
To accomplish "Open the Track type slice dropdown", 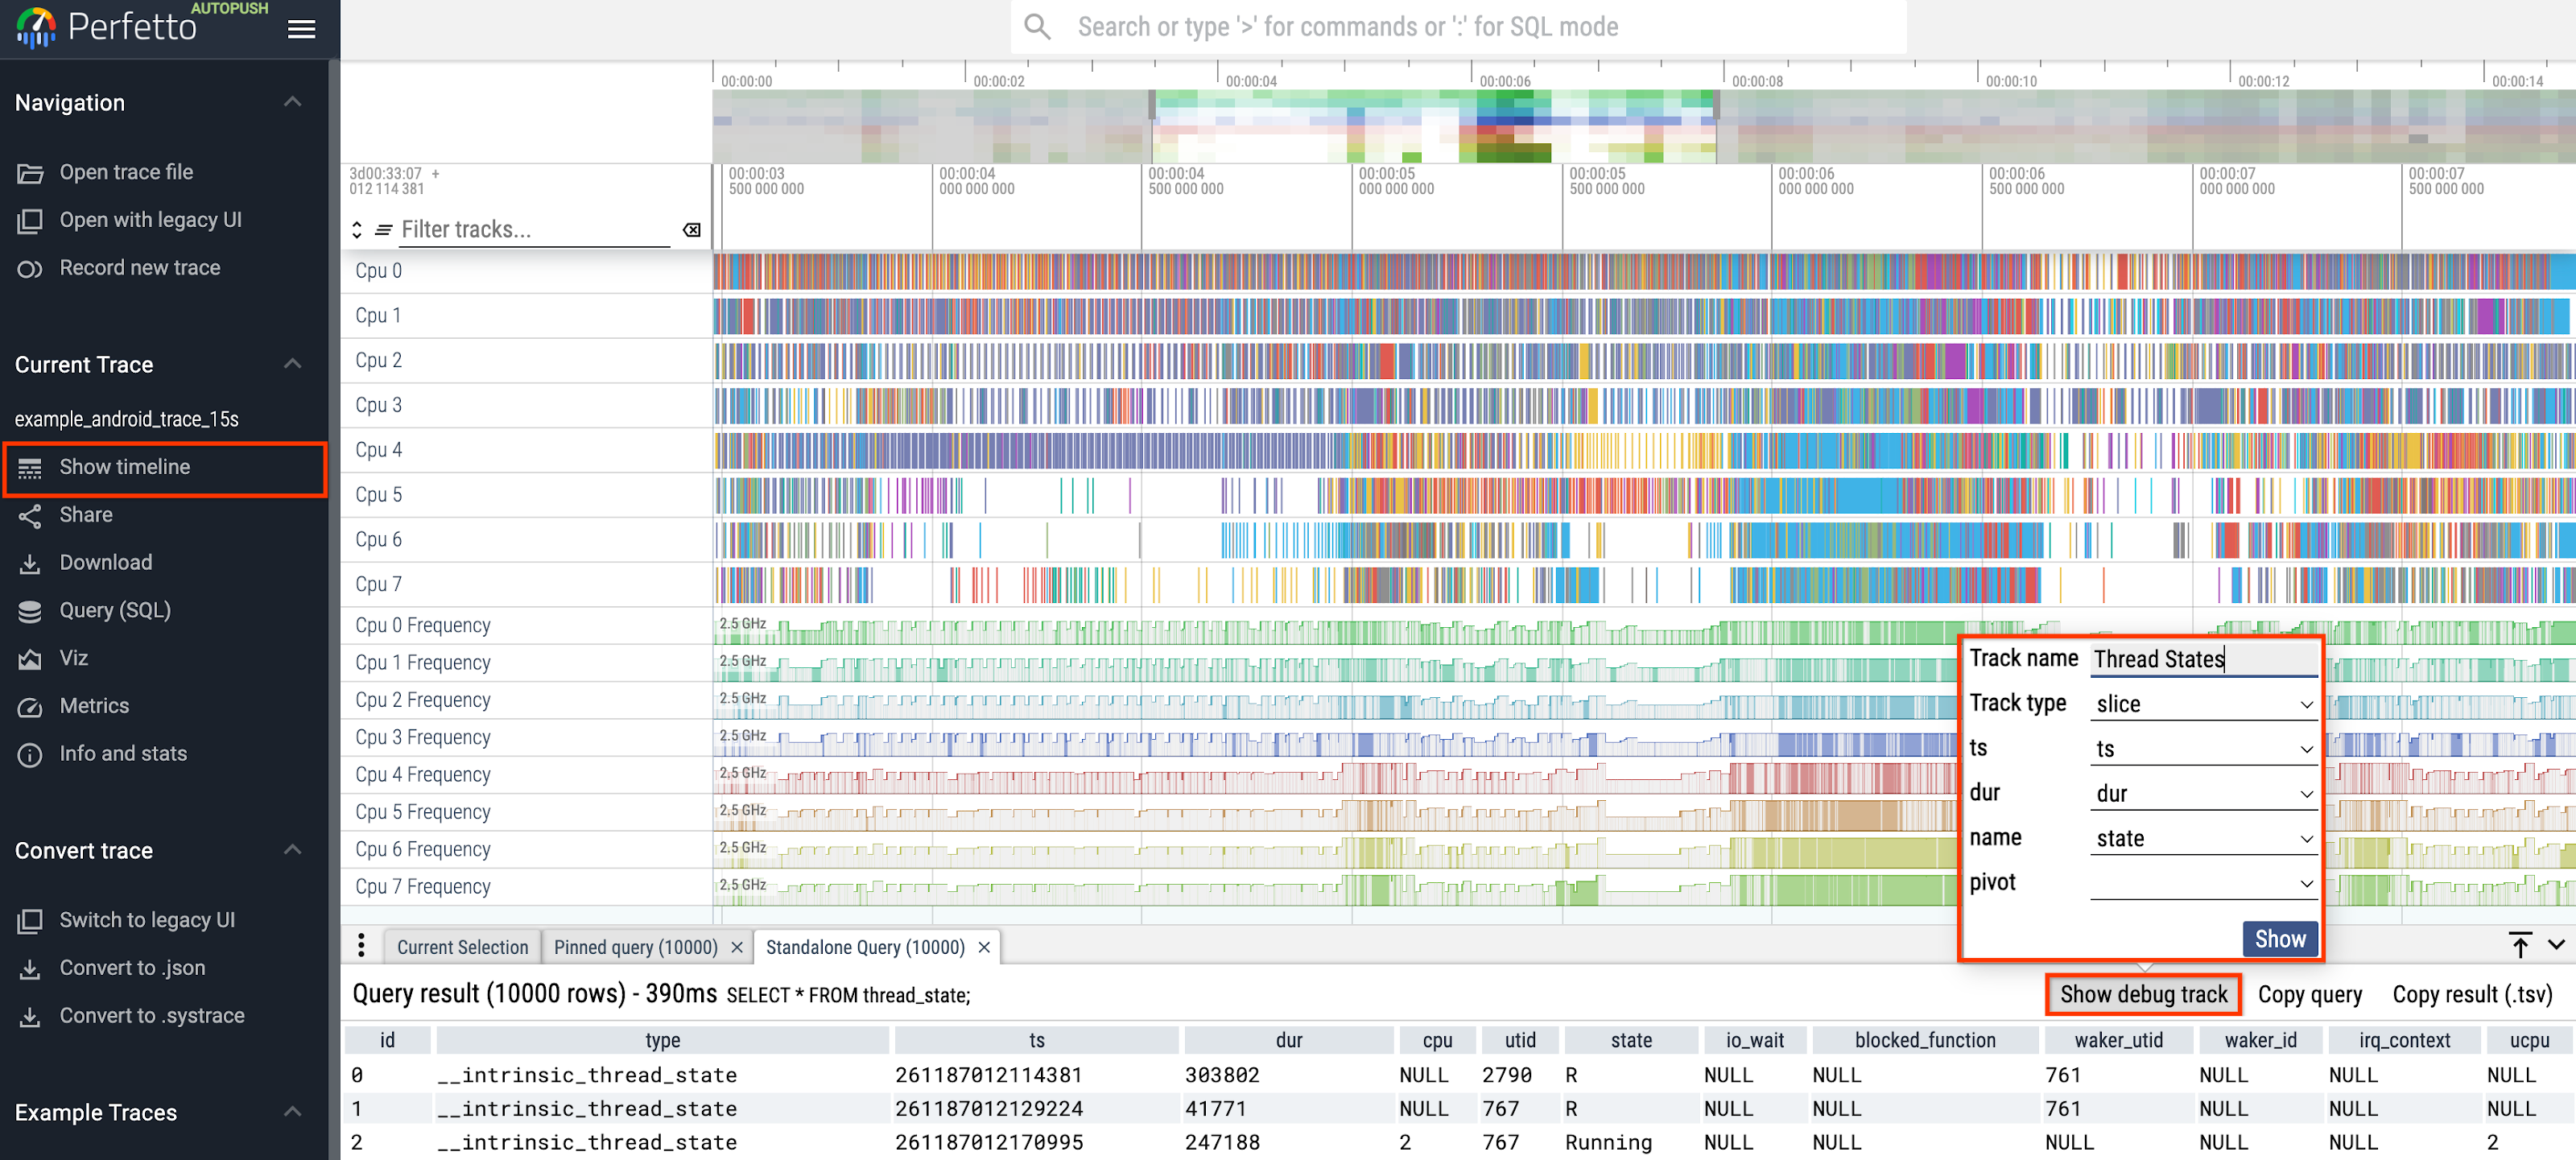I will (x=2203, y=703).
